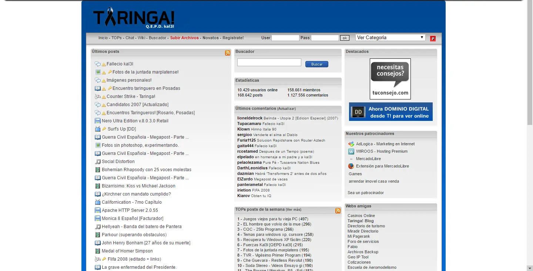This screenshot has height=271, width=533.
Task: Click Ver más next to TOPs posts de la semana
Action: coord(294,209)
